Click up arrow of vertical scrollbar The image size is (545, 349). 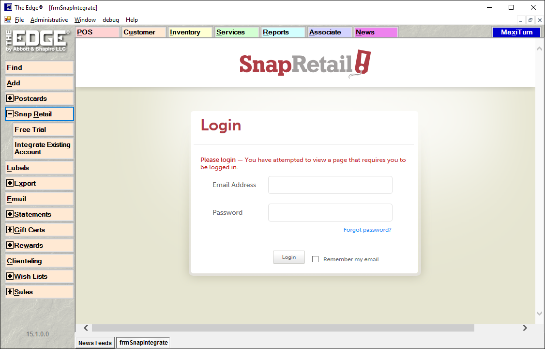pos(540,49)
